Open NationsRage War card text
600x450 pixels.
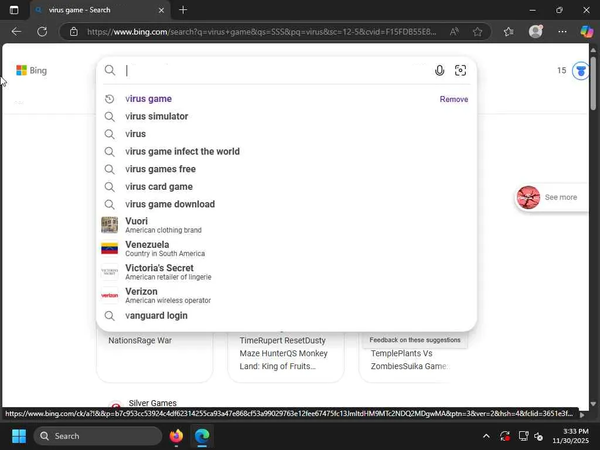(x=139, y=340)
